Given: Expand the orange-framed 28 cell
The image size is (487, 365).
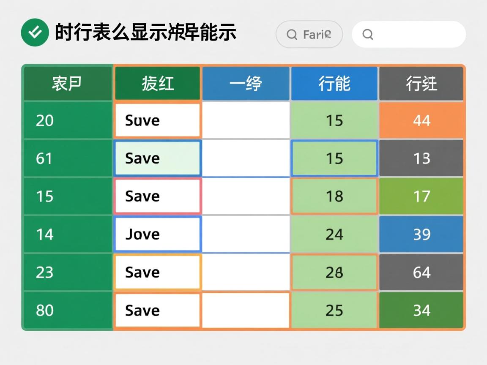Looking at the screenshot, I should [334, 272].
